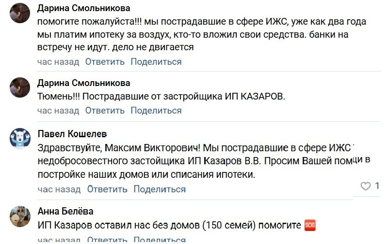Click the SOS emoji in Анна Белёва's comment
This screenshot has width=388, height=244.
[310, 225]
